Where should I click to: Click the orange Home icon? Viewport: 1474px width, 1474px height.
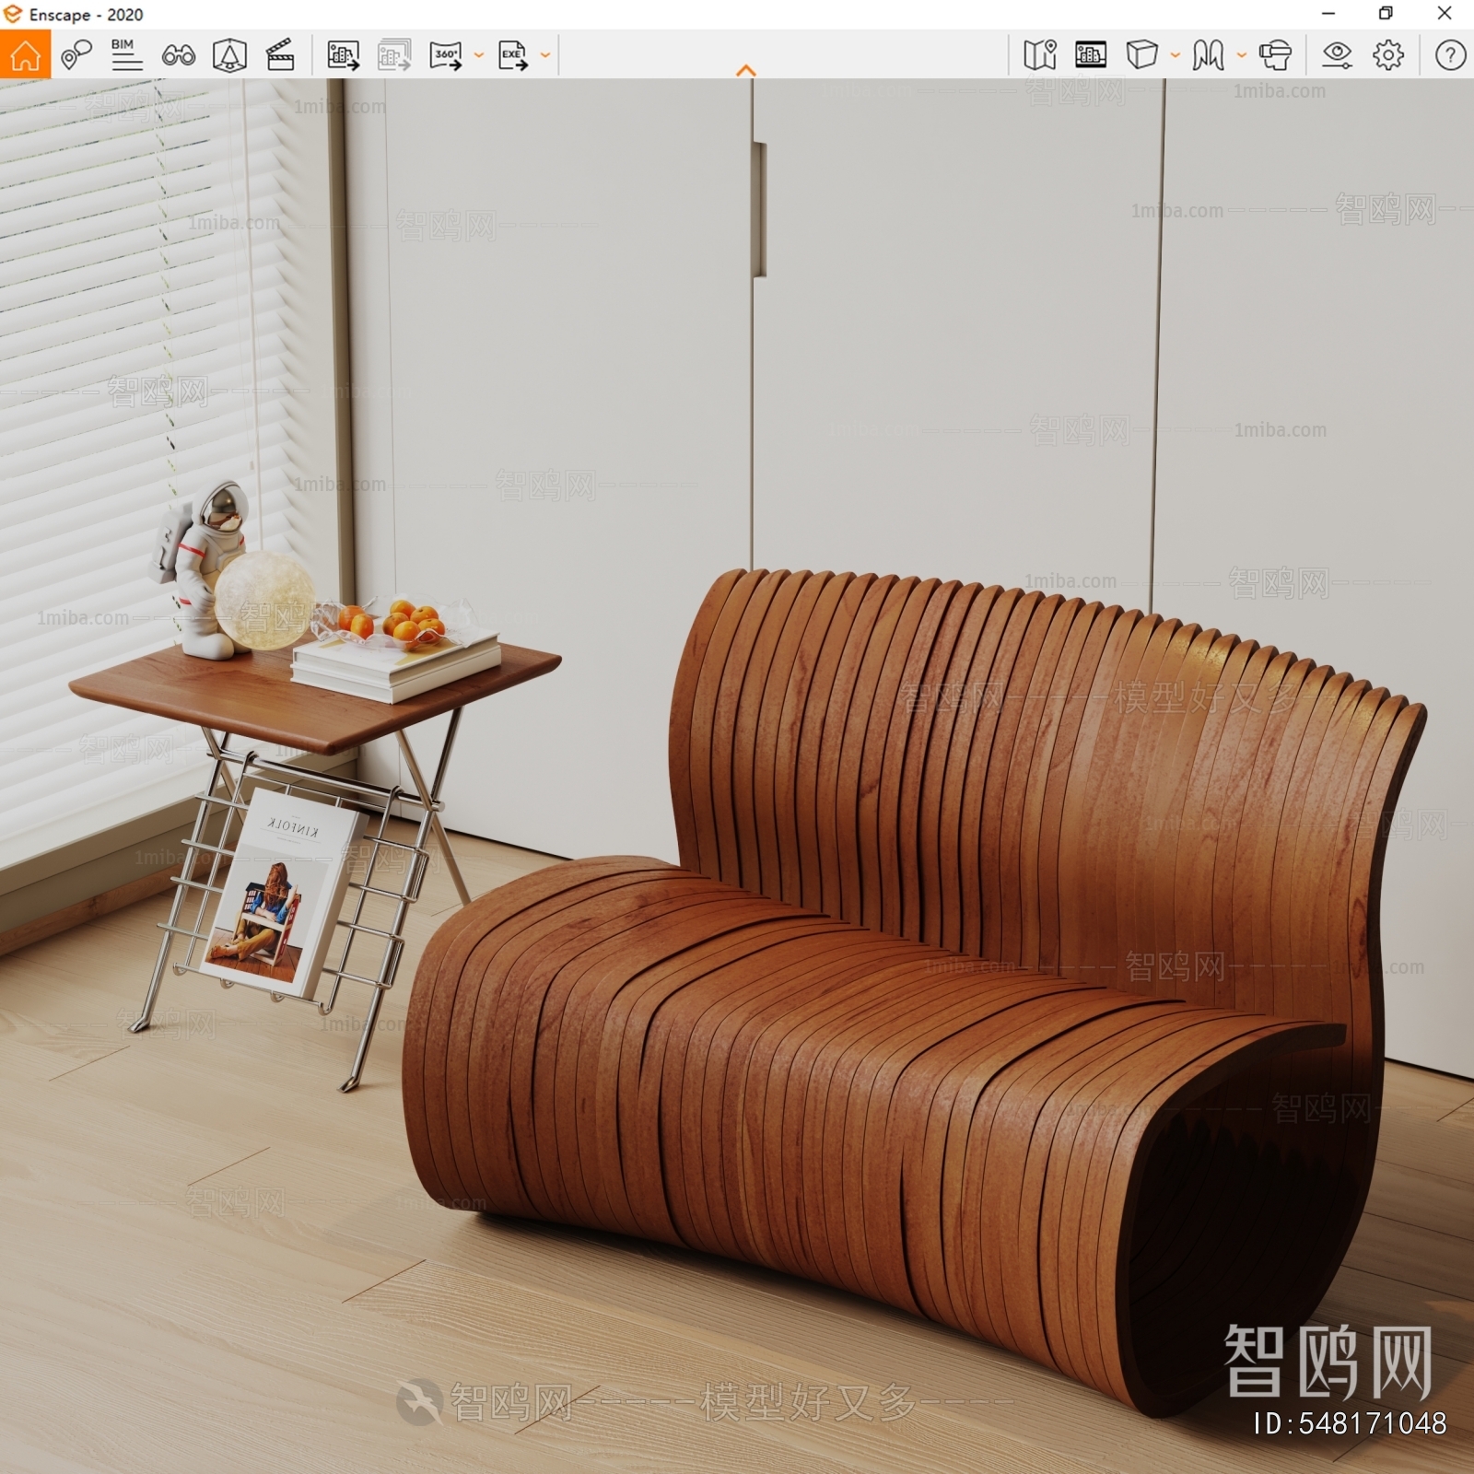[25, 54]
